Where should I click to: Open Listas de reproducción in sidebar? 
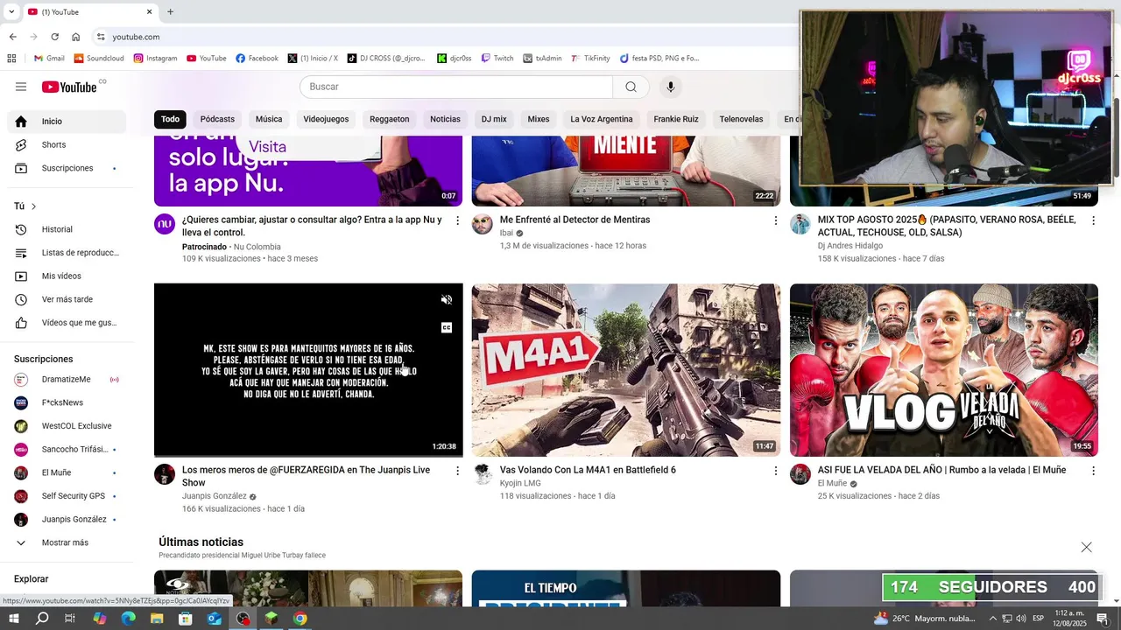[67, 253]
